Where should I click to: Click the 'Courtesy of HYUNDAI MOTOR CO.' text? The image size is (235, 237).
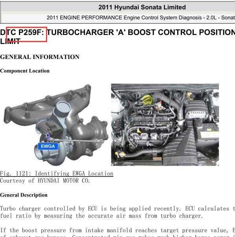[45, 181]
